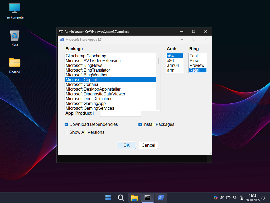Click the volume speaker tray icon
270x203 pixels.
click(x=222, y=198)
